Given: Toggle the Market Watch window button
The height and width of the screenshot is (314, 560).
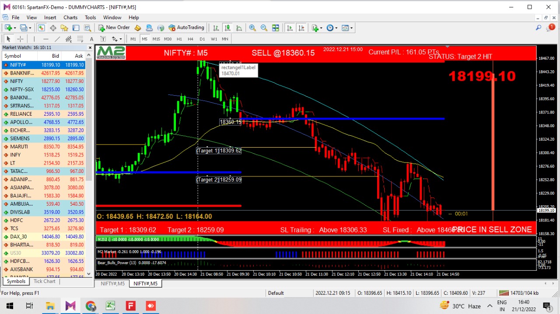Looking at the screenshot, I should (41, 28).
